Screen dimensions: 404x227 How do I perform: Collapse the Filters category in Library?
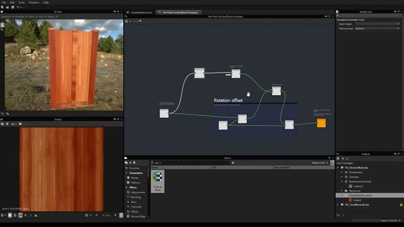click(126, 187)
